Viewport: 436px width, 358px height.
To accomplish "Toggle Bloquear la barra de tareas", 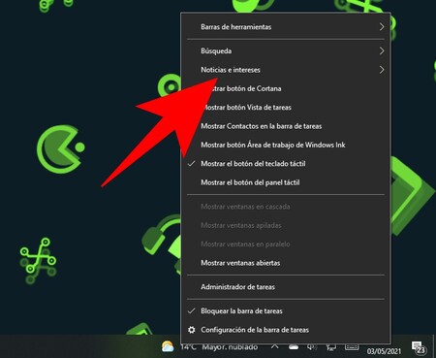I will click(x=286, y=310).
